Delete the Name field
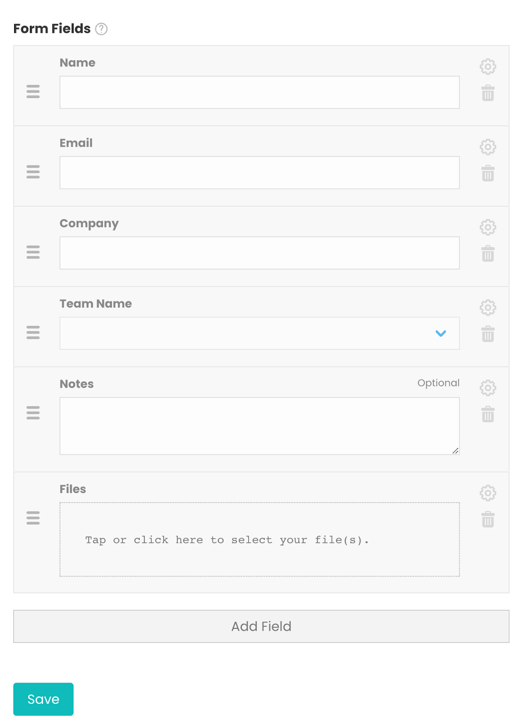 click(487, 93)
